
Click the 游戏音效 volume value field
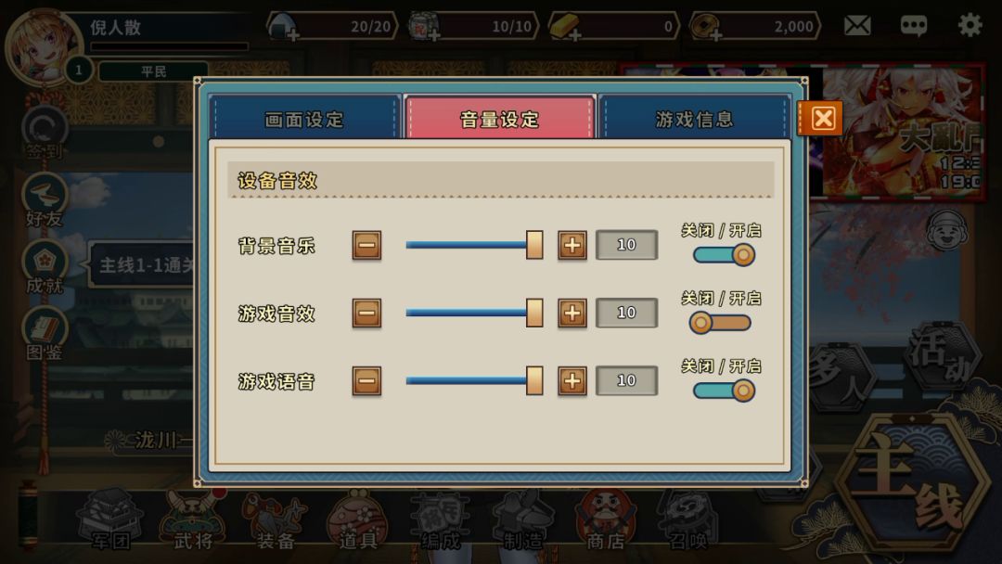(626, 313)
